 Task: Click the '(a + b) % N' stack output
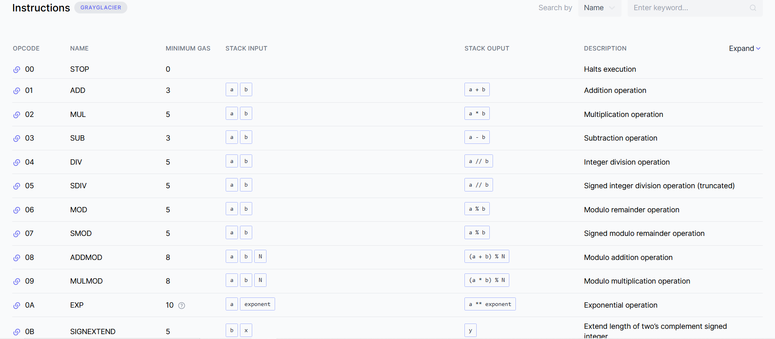point(486,257)
